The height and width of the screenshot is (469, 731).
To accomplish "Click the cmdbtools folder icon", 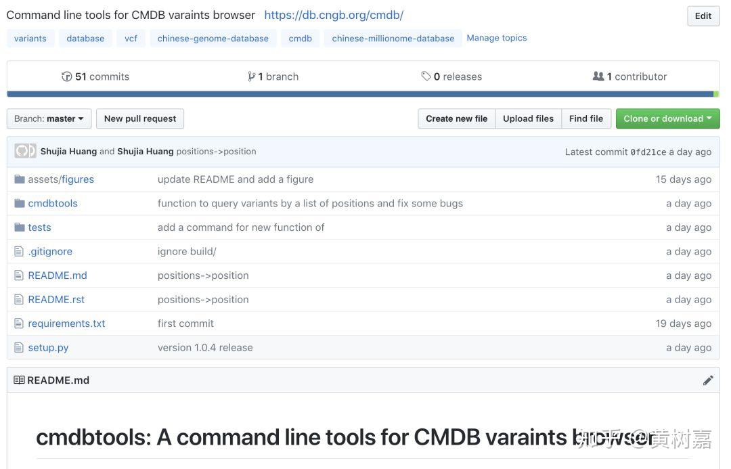I will pyautogui.click(x=20, y=203).
